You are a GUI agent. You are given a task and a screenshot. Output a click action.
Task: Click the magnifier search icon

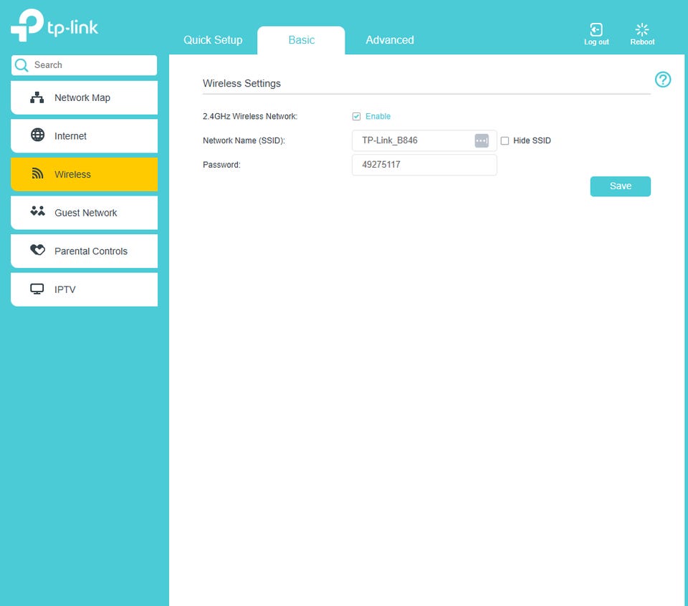coord(21,65)
